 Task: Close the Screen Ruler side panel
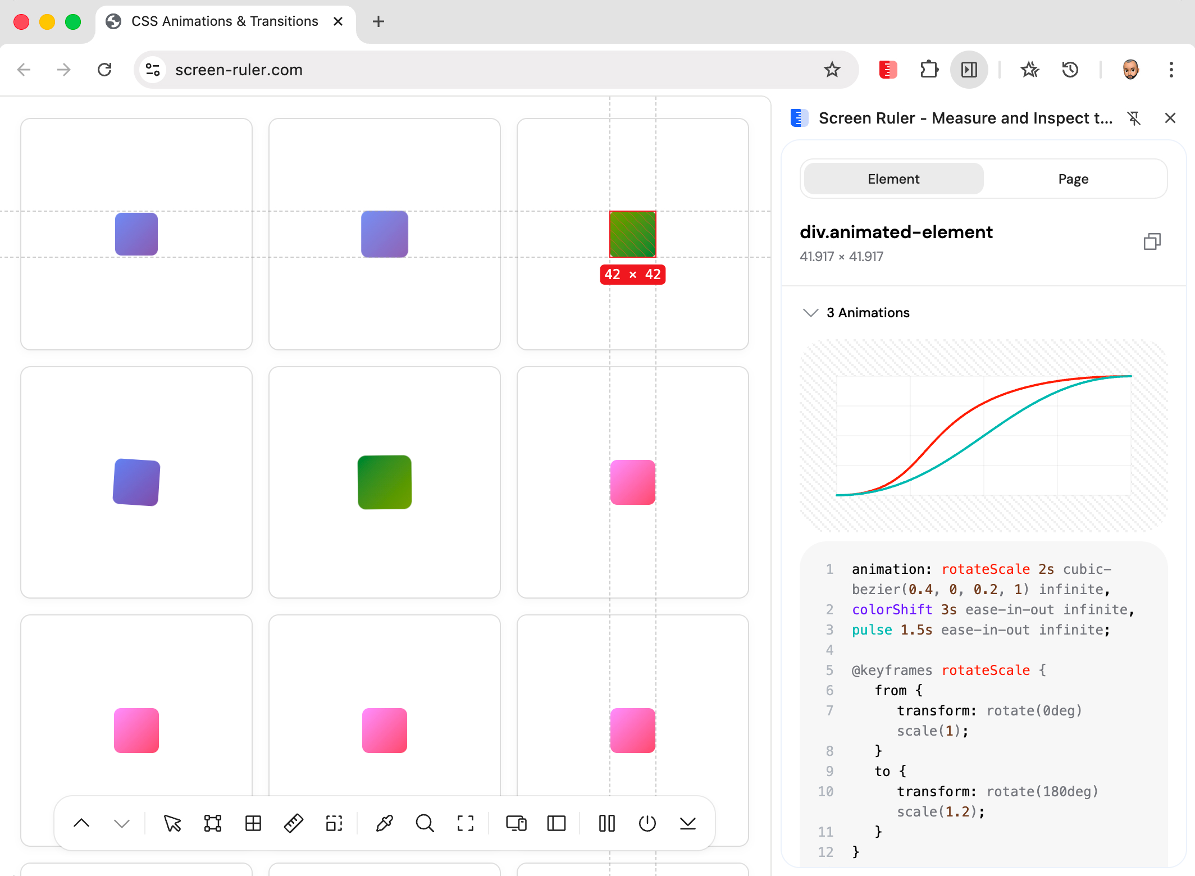(x=1170, y=118)
